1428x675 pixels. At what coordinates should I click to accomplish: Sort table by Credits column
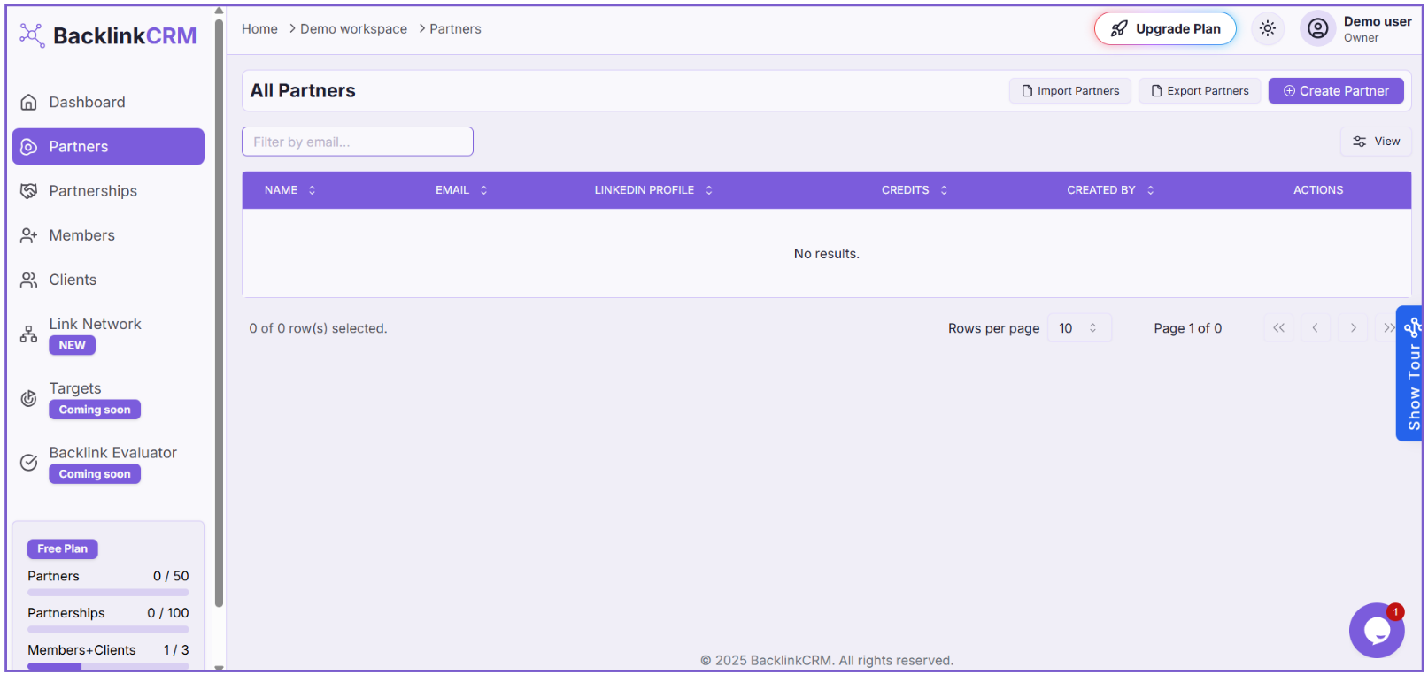pyautogui.click(x=914, y=190)
